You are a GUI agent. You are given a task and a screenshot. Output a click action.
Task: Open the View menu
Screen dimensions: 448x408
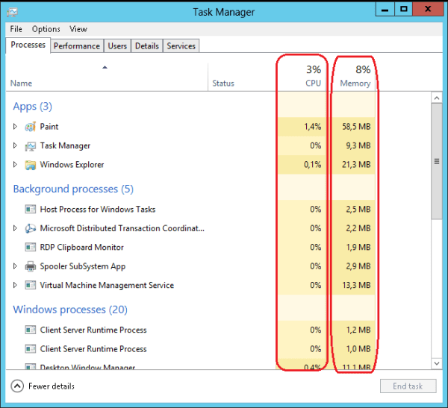(78, 29)
